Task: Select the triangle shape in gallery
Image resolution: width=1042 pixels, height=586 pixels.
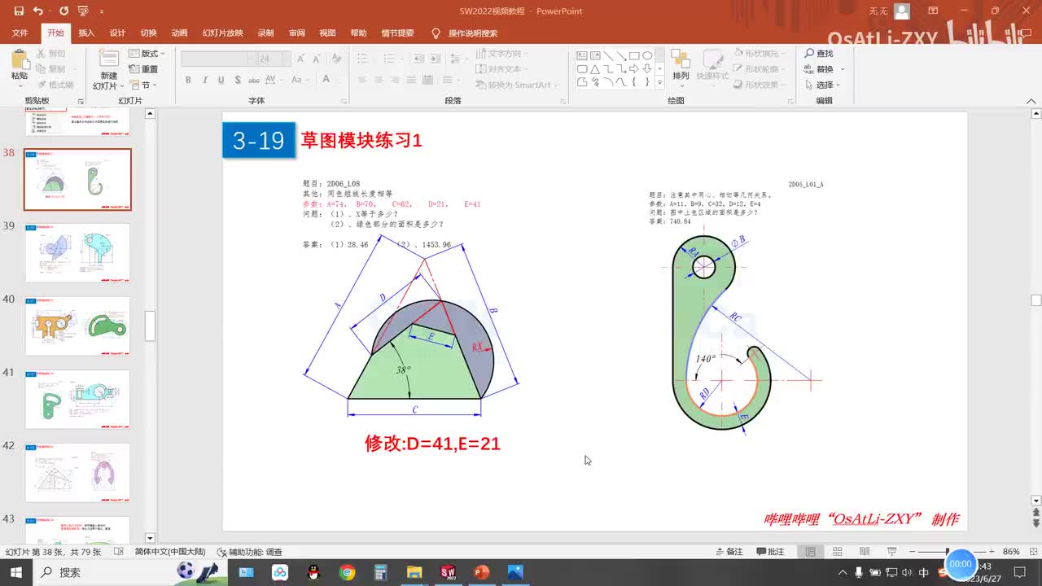Action: [x=595, y=69]
